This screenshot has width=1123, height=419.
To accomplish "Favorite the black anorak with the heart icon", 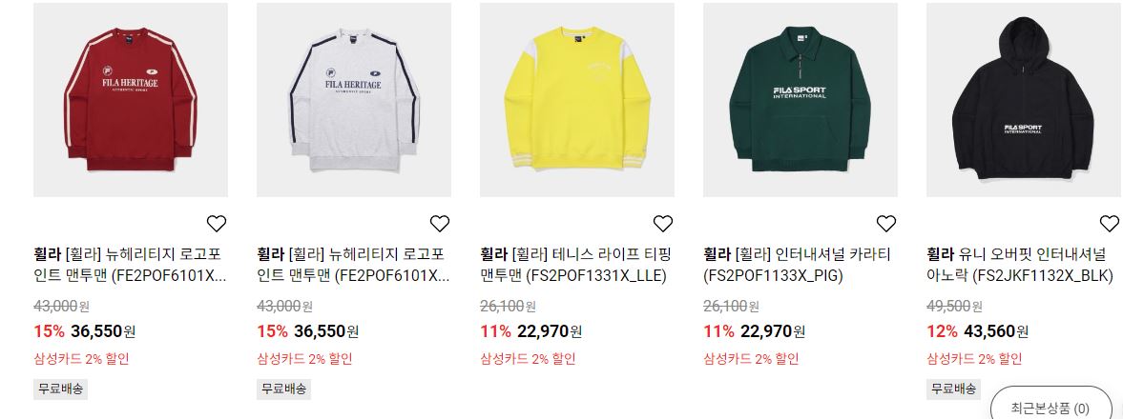I will tap(1110, 224).
